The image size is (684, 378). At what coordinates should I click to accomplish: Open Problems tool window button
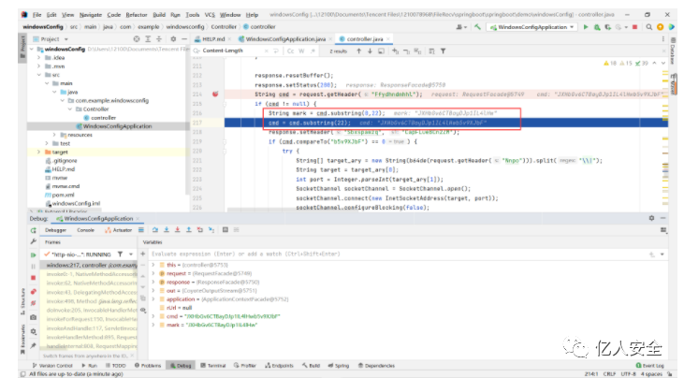coord(148,365)
